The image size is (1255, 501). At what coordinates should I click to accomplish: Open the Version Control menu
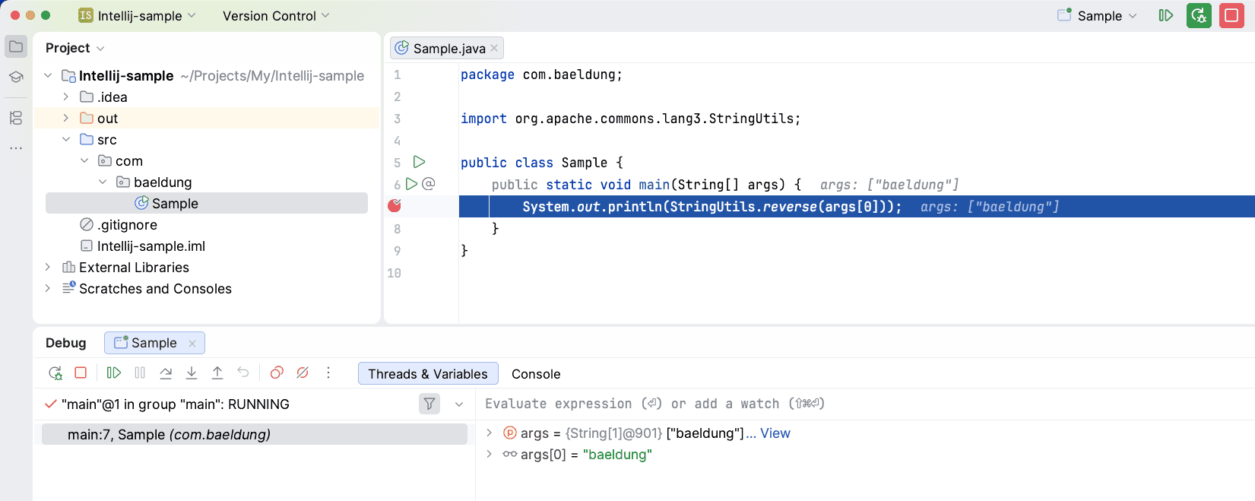click(x=276, y=16)
